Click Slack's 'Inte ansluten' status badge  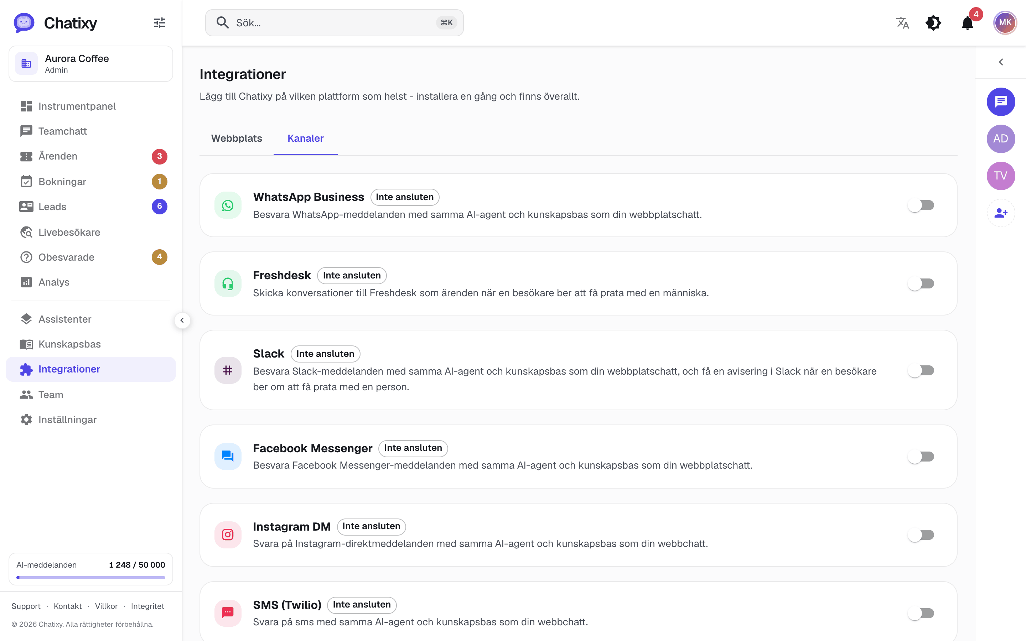325,354
